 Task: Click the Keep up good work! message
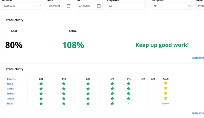pyautogui.click(x=162, y=45)
